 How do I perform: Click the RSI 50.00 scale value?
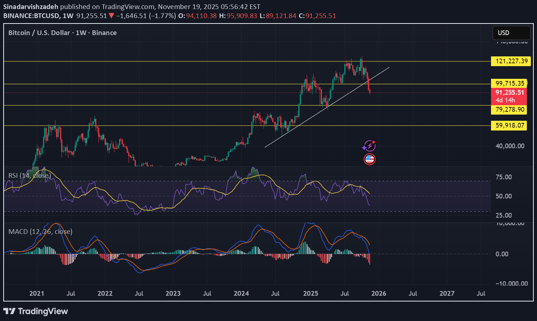[504, 196]
